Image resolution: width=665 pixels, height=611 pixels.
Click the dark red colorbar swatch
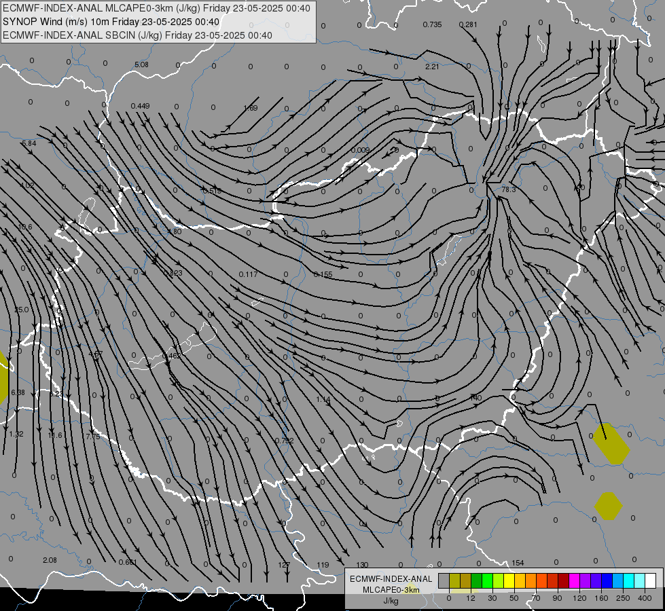point(564,580)
